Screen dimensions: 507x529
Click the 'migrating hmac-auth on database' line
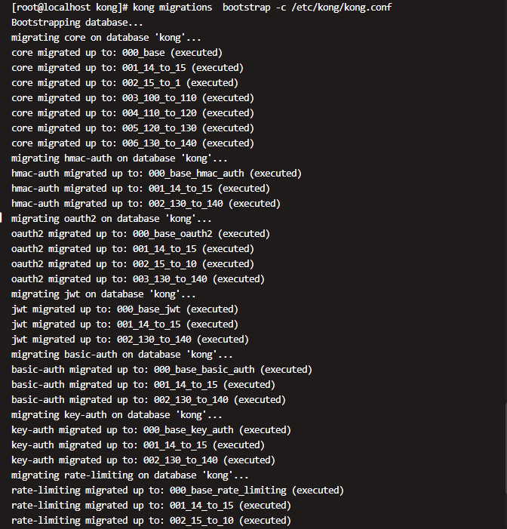(x=119, y=158)
